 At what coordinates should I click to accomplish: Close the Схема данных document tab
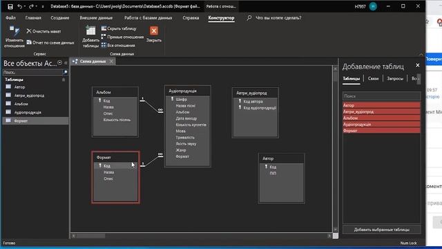(x=111, y=62)
